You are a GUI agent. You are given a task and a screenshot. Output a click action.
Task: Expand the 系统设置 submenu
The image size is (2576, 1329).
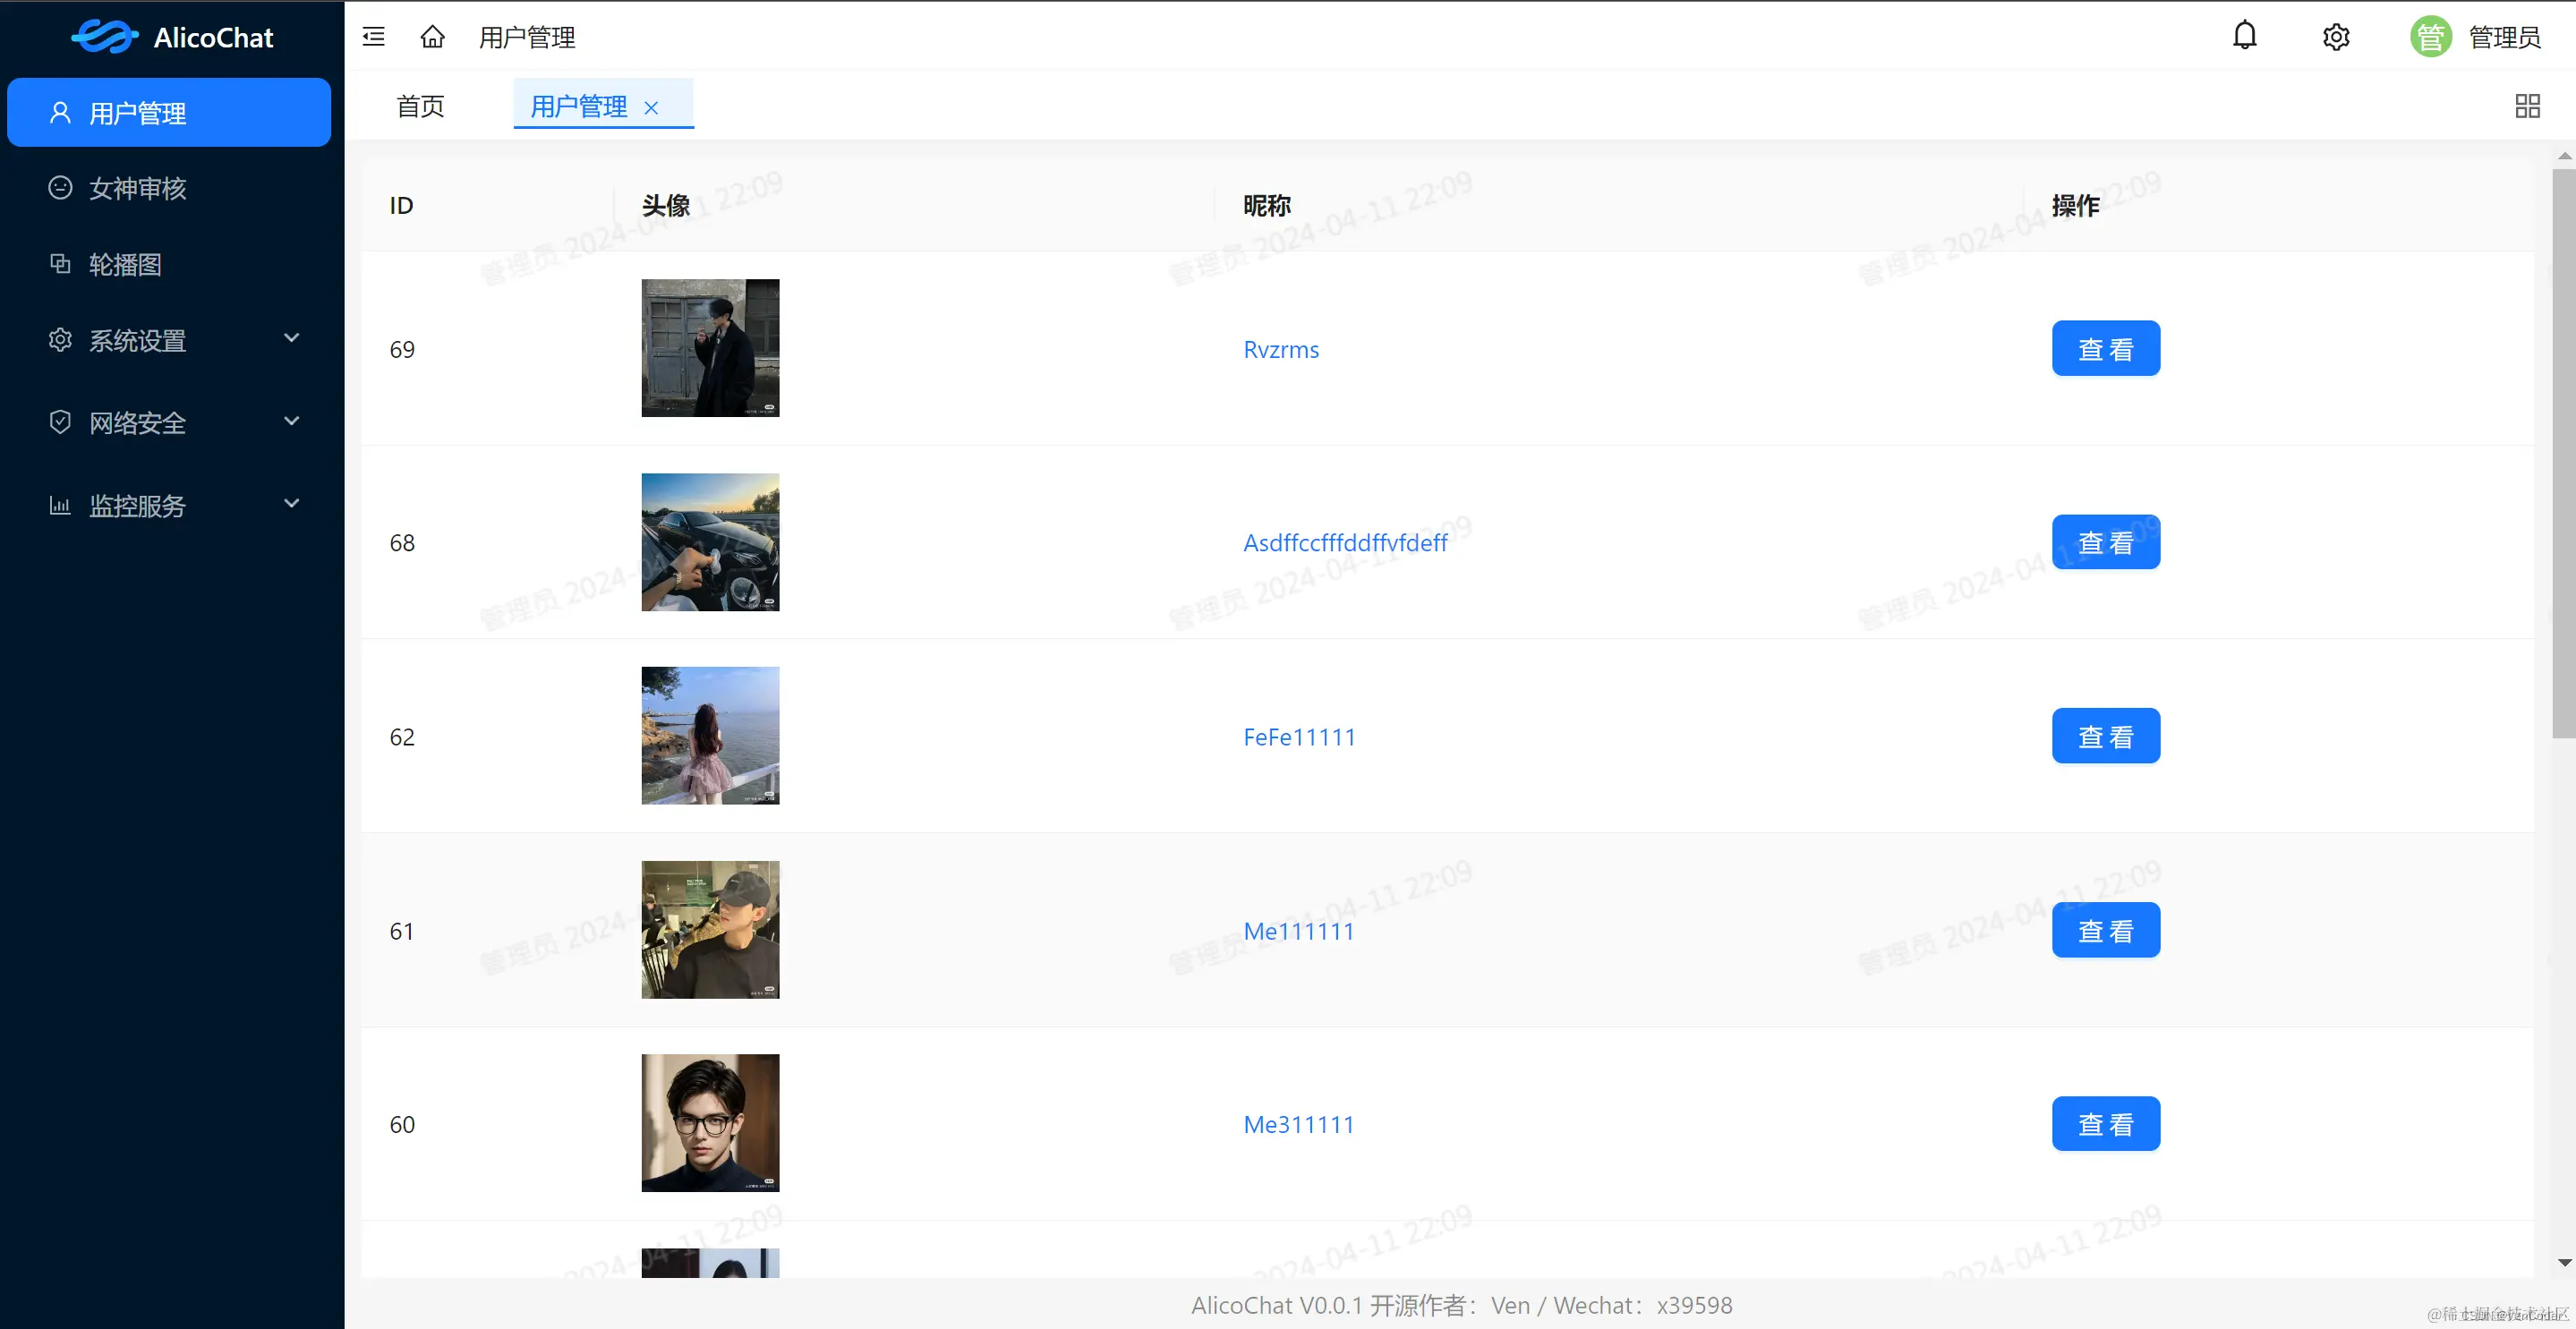[x=170, y=340]
